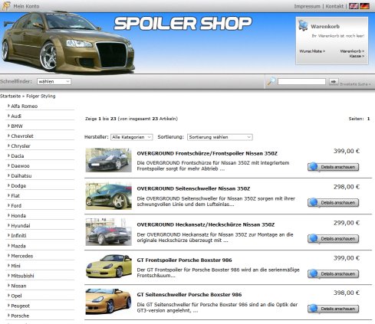This screenshot has width=375, height=324.
Task: Click Boxster 986 Frontspoiler product thumbnail
Action: tap(109, 266)
